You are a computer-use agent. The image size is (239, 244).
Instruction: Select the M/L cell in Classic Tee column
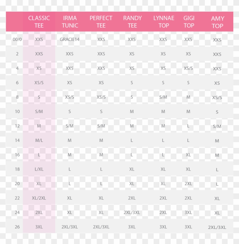(x=39, y=140)
